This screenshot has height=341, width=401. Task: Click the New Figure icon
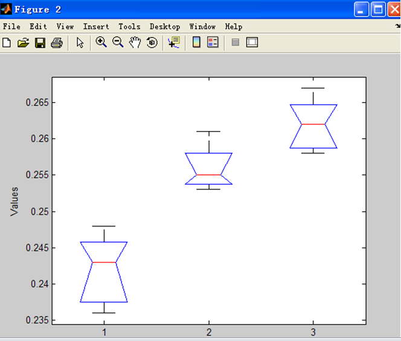pyautogui.click(x=7, y=42)
